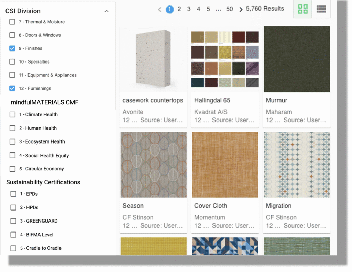Click the Migration product title
352x272 pixels.
pyautogui.click(x=278, y=206)
